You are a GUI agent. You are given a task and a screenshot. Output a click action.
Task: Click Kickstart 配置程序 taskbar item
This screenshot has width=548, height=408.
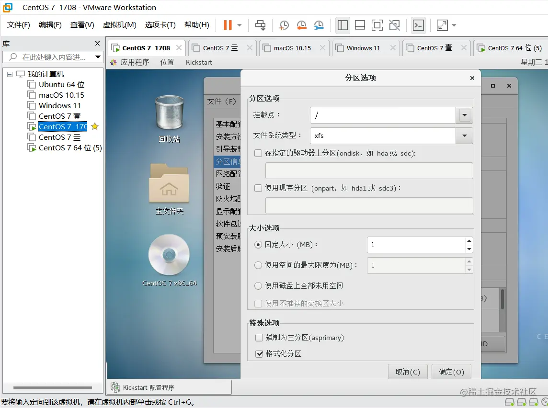(169, 387)
